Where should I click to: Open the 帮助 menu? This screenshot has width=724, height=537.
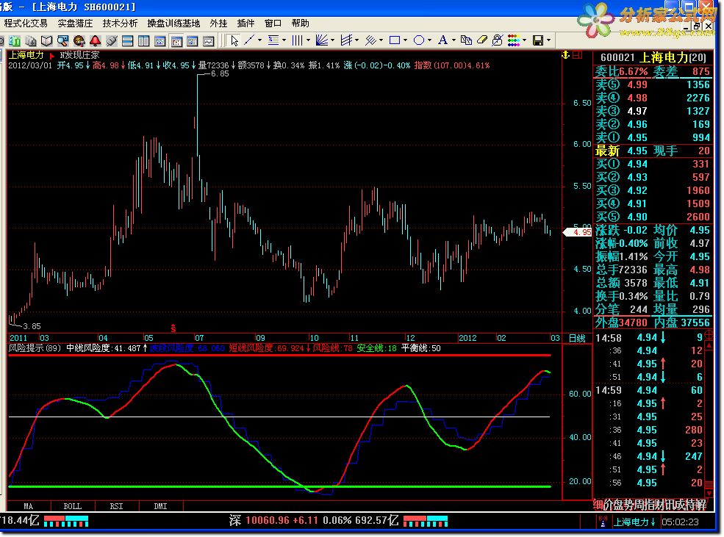click(x=300, y=23)
